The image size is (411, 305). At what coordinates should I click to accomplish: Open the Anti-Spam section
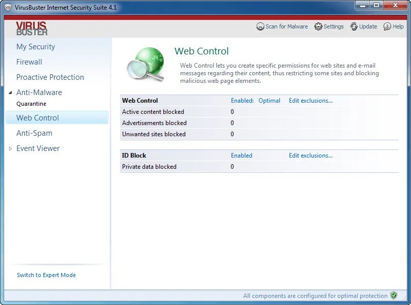(x=35, y=133)
